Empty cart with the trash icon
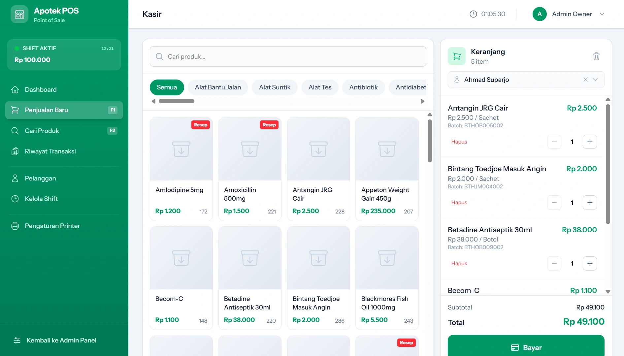 pyautogui.click(x=596, y=56)
